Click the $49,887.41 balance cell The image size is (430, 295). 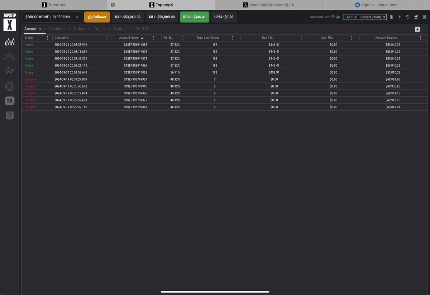(393, 107)
